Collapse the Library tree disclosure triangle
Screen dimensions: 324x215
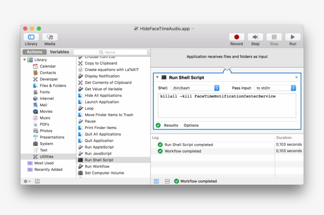(24, 60)
